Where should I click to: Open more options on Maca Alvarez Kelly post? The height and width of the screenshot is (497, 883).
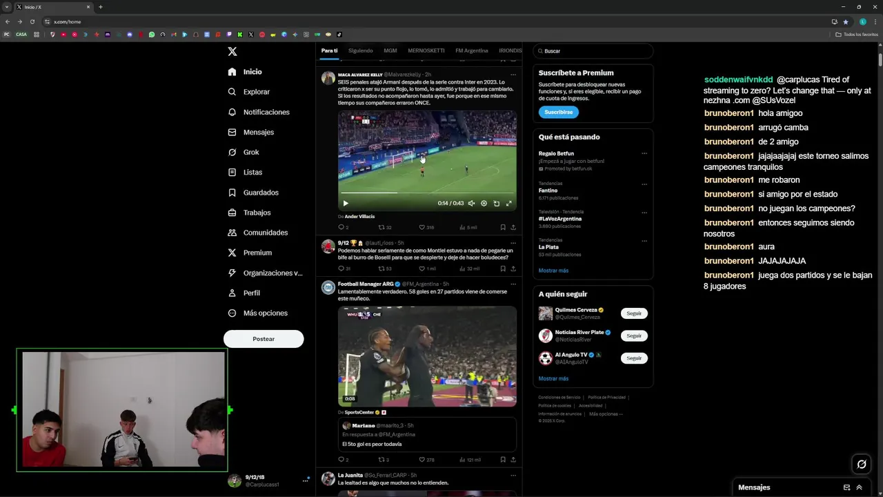513,75
